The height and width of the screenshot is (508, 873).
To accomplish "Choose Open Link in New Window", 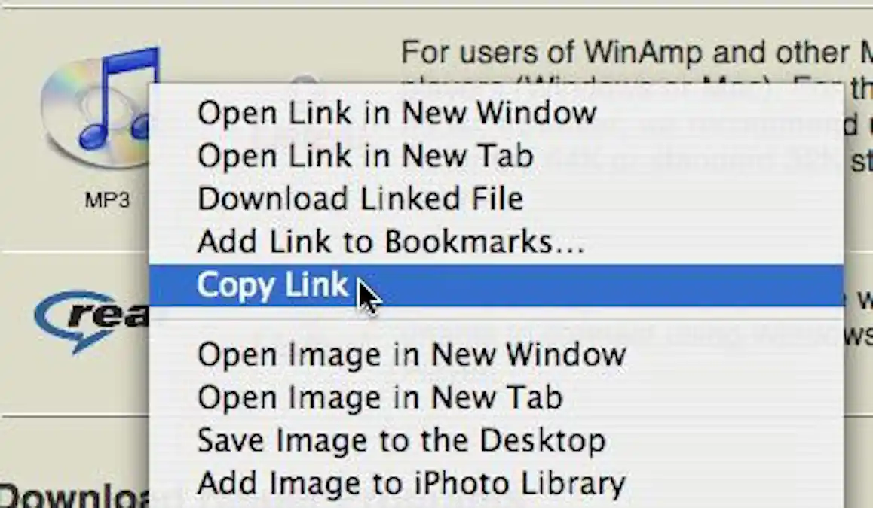I will pos(397,113).
